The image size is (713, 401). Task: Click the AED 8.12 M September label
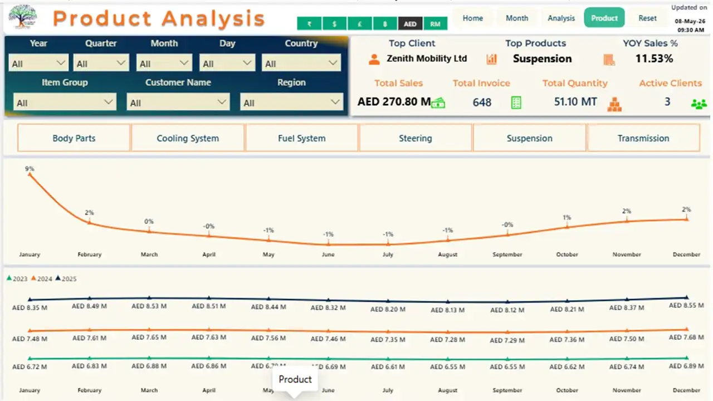(507, 310)
